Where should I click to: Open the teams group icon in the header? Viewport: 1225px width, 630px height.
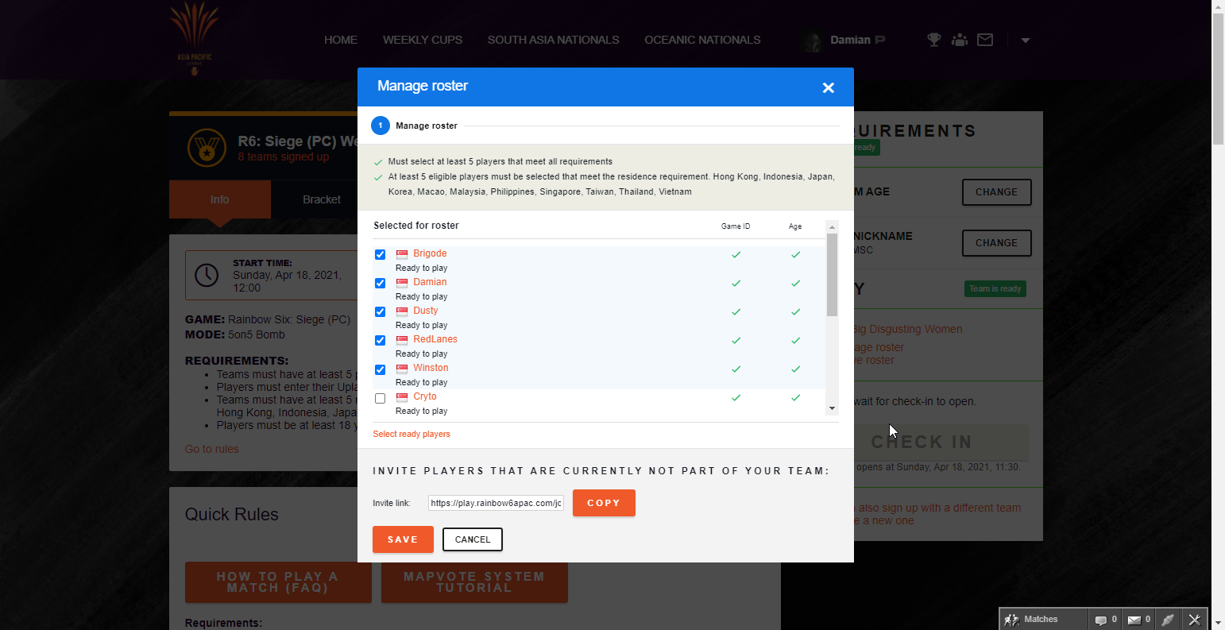pos(960,40)
